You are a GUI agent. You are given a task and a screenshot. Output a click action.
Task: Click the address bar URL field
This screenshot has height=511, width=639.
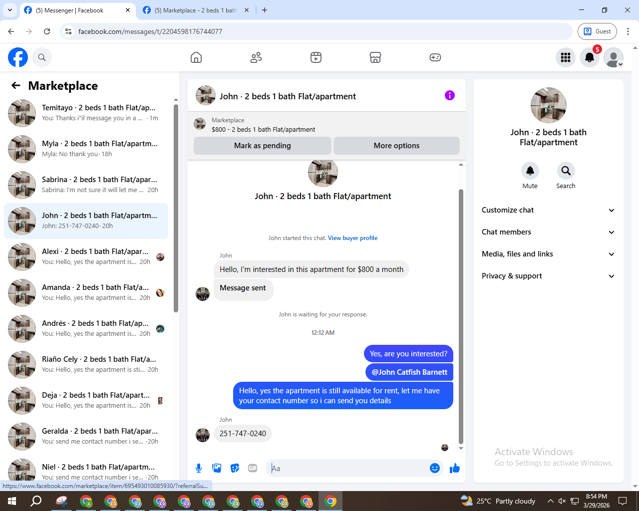(x=317, y=31)
